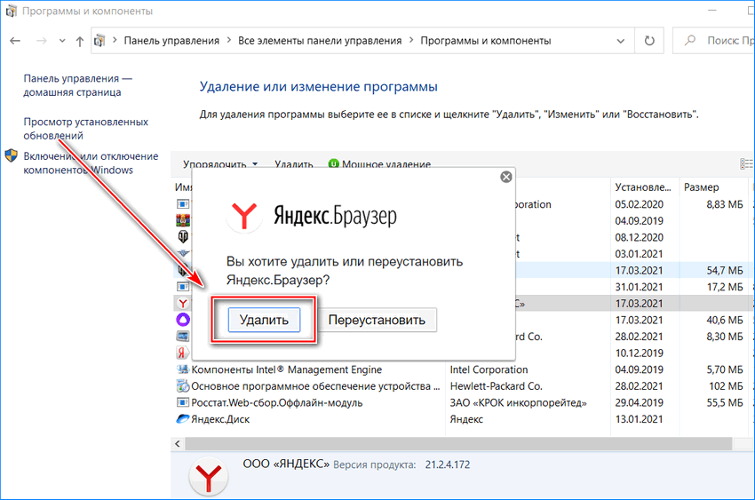Click the search magnifier icon
The height and width of the screenshot is (500, 755).
tap(690, 41)
